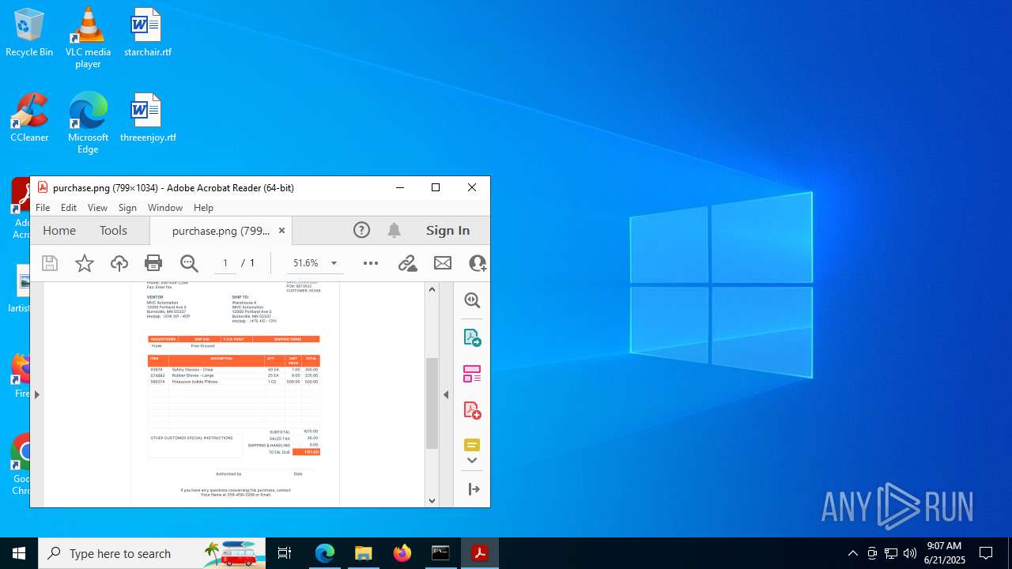Print the document with printer icon
This screenshot has height=569, width=1012.
(153, 263)
